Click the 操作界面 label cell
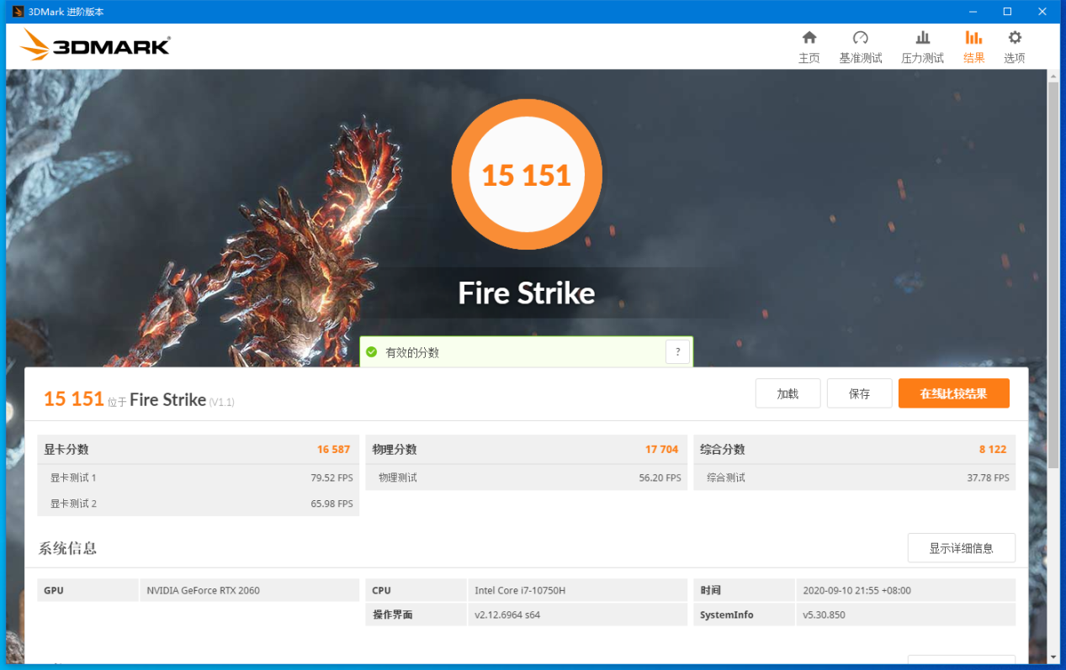 coord(416,615)
